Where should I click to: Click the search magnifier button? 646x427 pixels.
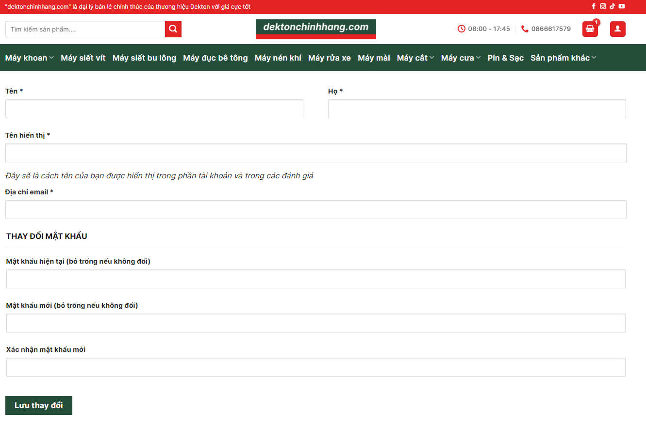click(x=173, y=29)
